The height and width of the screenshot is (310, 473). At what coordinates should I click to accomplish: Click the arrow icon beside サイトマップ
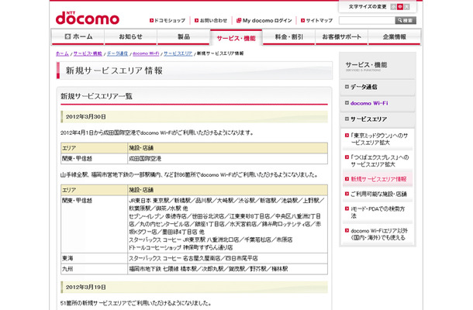pyautogui.click(x=303, y=20)
